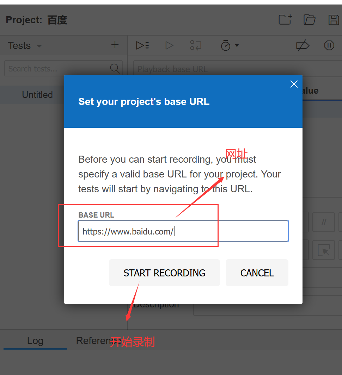Click the Description input field
The width and height of the screenshot is (342, 375).
pos(268,306)
